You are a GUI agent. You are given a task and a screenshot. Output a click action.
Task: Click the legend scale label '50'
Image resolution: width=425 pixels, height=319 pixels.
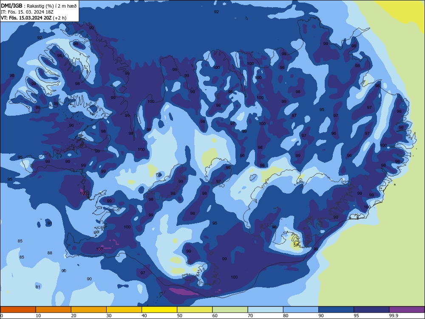pos(180,316)
